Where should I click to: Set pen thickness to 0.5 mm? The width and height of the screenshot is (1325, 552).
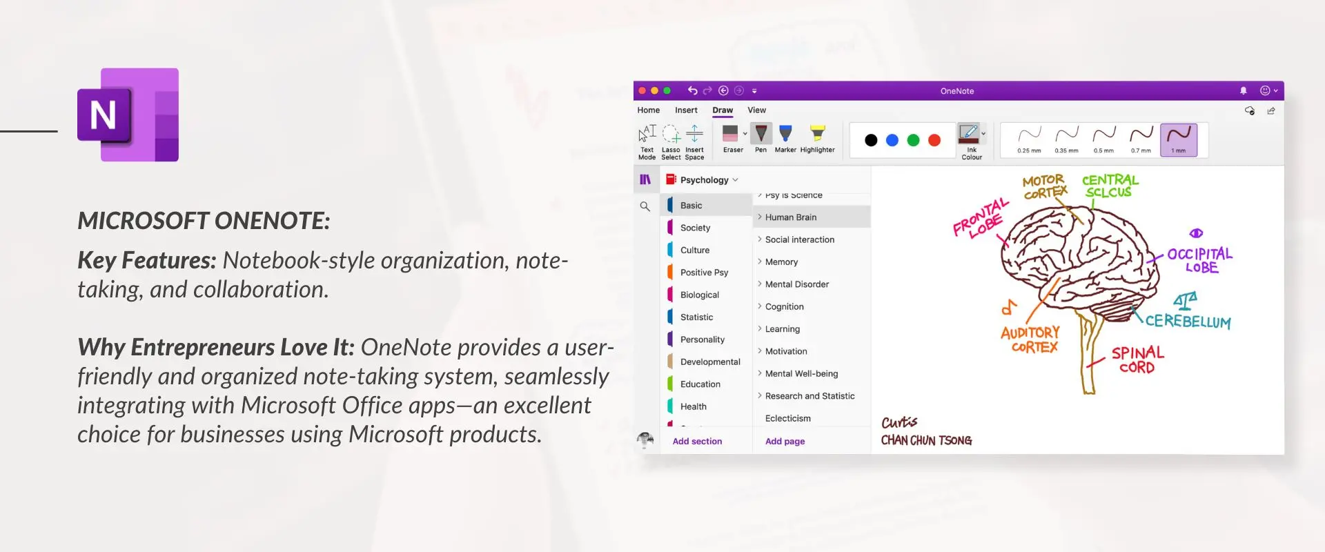point(1103,140)
